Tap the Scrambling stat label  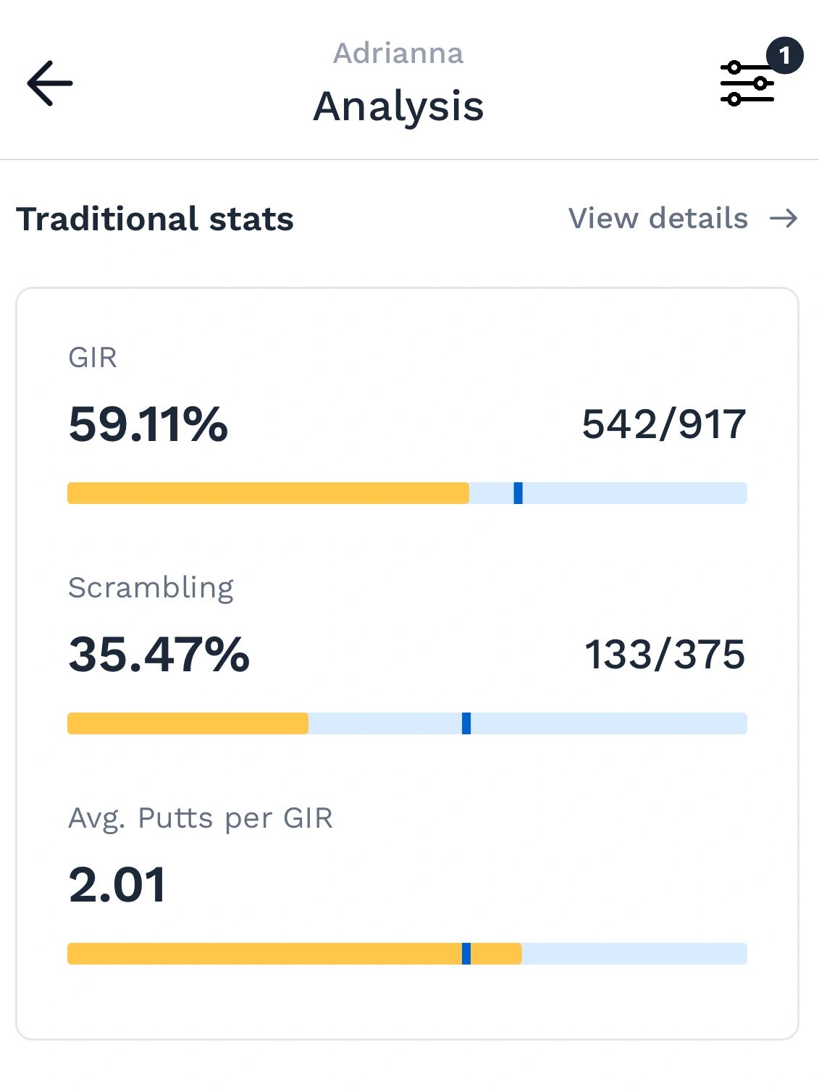coord(151,587)
